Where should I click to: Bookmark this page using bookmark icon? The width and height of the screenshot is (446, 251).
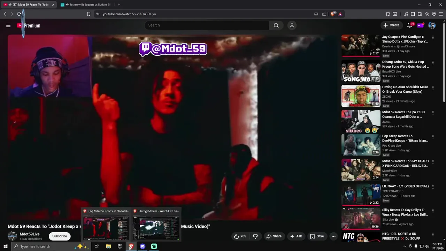click(89, 14)
